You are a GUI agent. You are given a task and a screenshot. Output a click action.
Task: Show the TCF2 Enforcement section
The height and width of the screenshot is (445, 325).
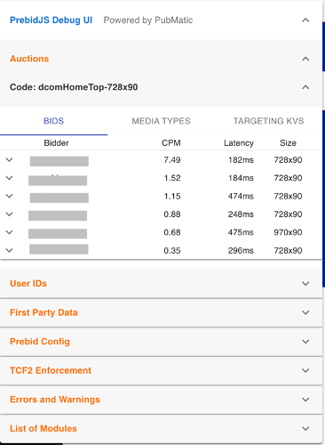[161, 371]
